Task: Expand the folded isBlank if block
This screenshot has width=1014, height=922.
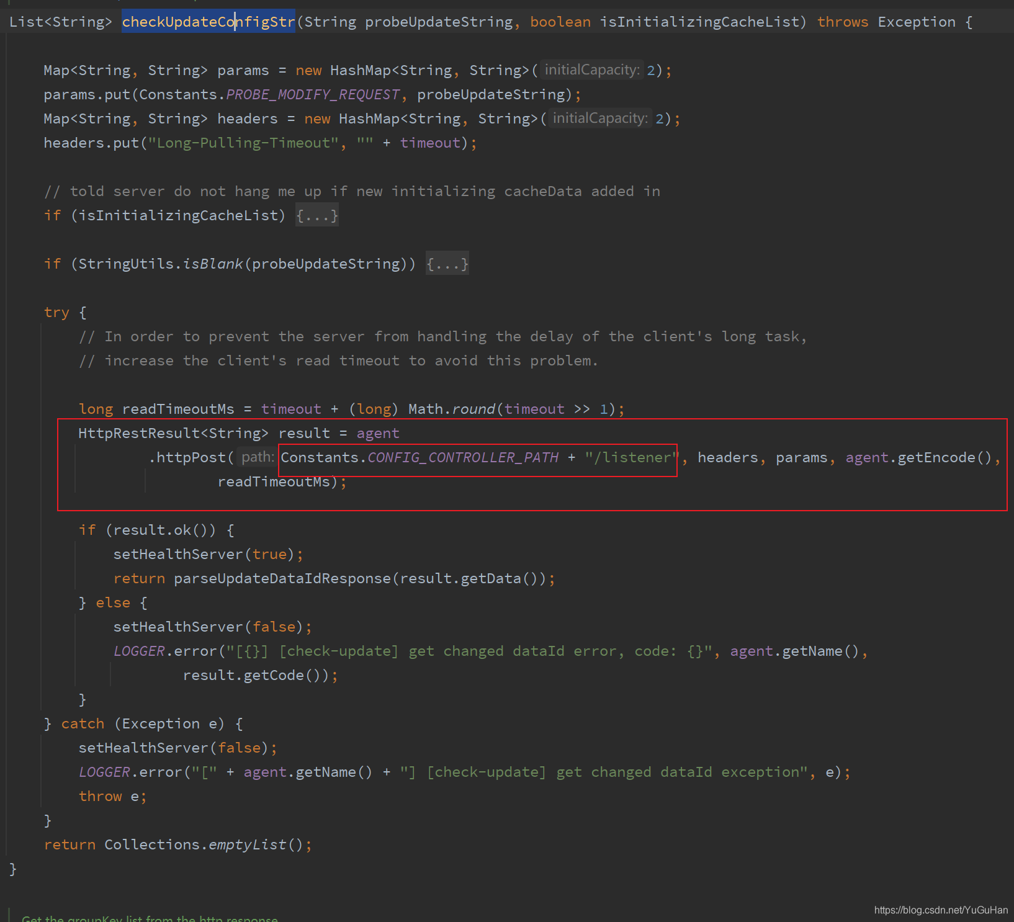Action: pos(447,264)
